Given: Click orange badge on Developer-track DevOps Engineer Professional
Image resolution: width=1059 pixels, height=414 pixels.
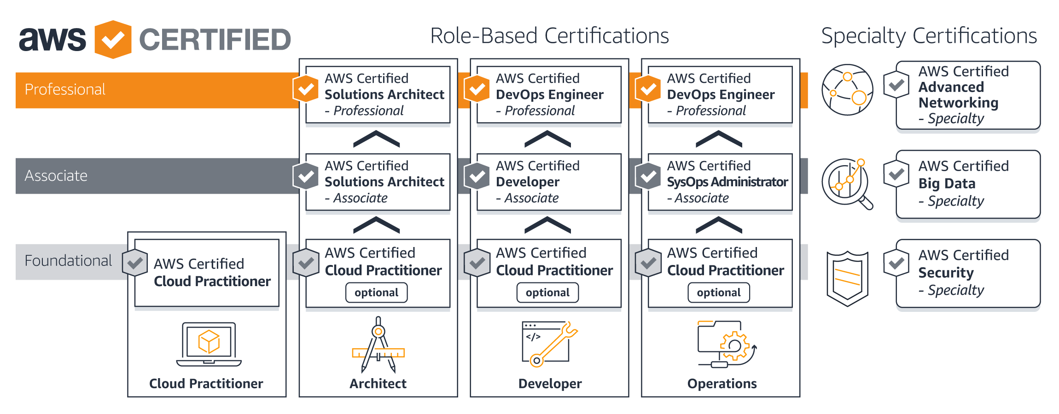Looking at the screenshot, I should (477, 89).
